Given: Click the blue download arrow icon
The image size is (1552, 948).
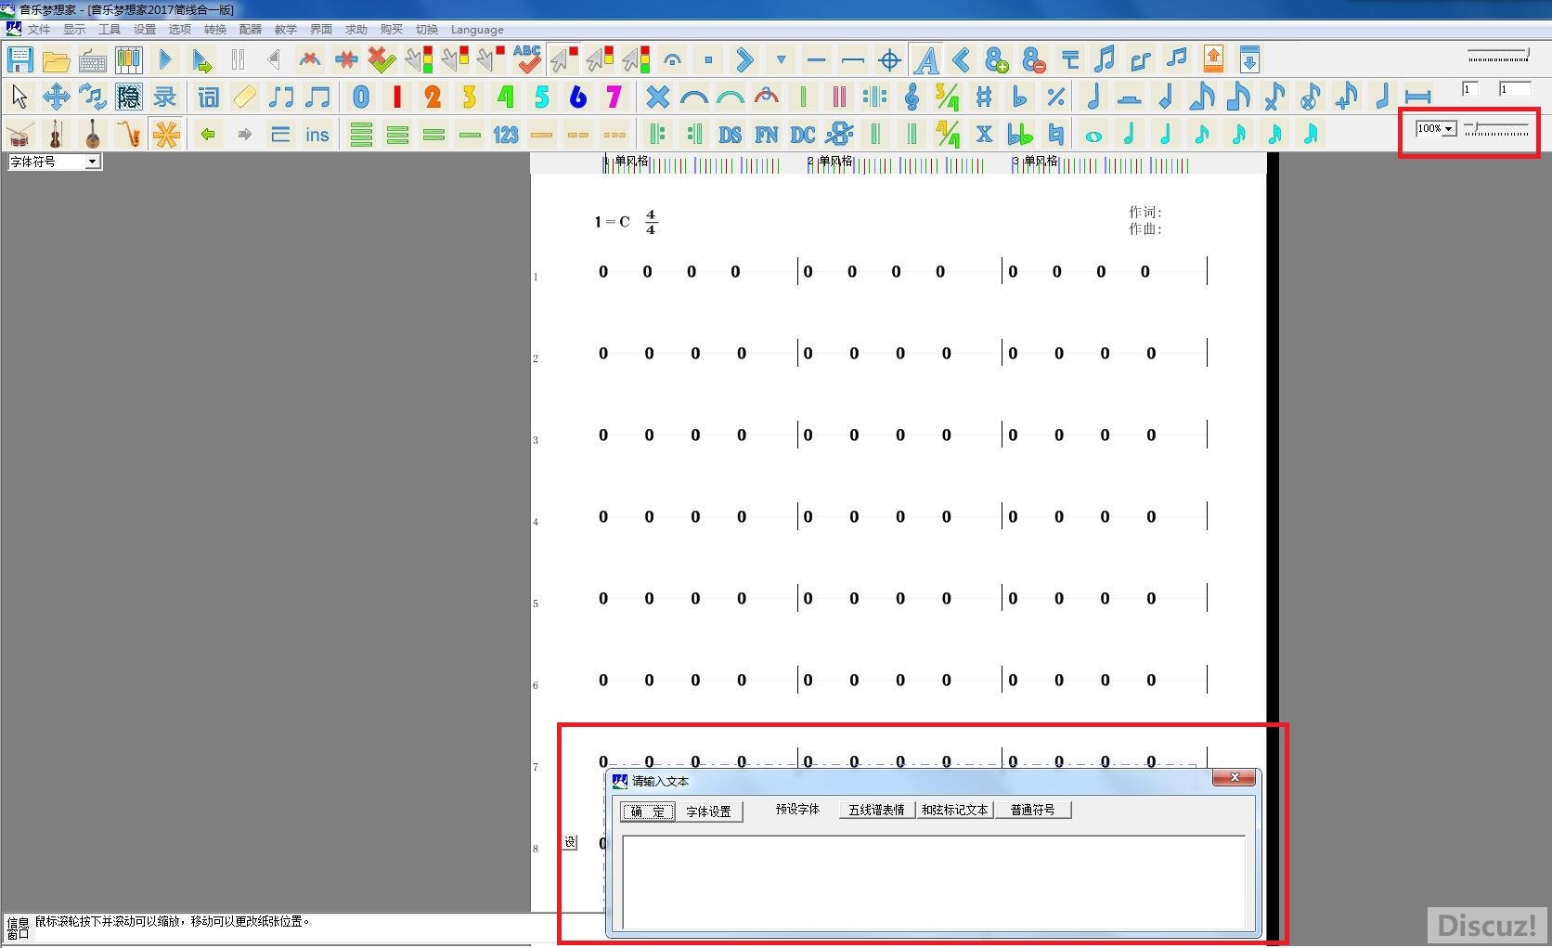Looking at the screenshot, I should coord(1250,59).
